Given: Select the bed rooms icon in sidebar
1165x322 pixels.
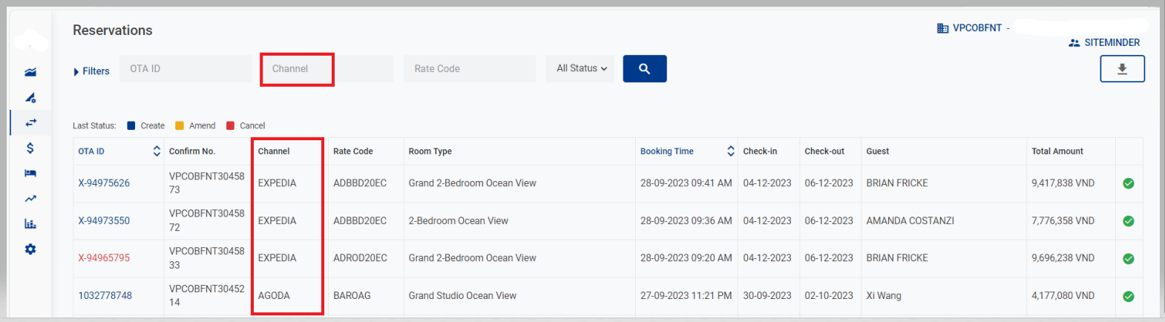Looking at the screenshot, I should click(30, 173).
